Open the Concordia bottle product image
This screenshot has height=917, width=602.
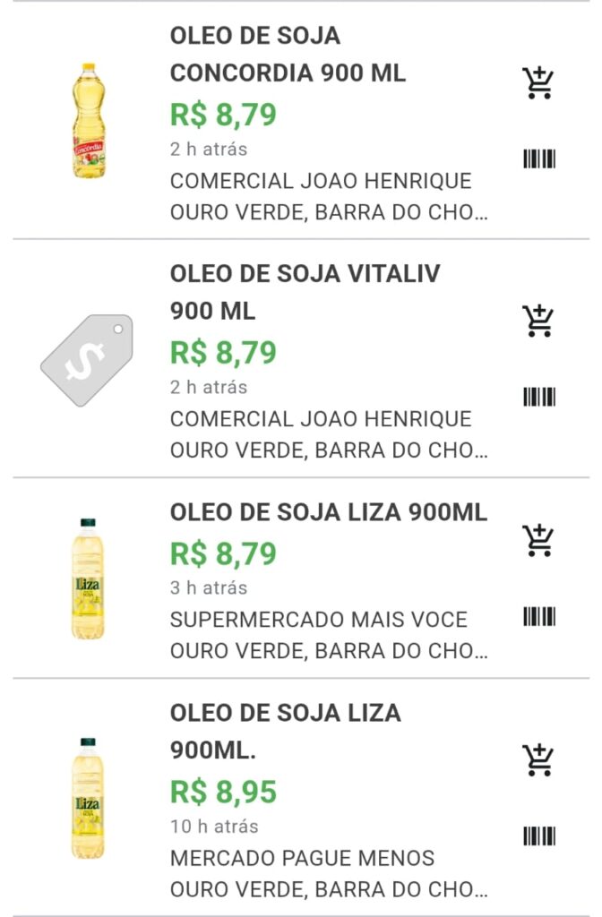click(88, 120)
